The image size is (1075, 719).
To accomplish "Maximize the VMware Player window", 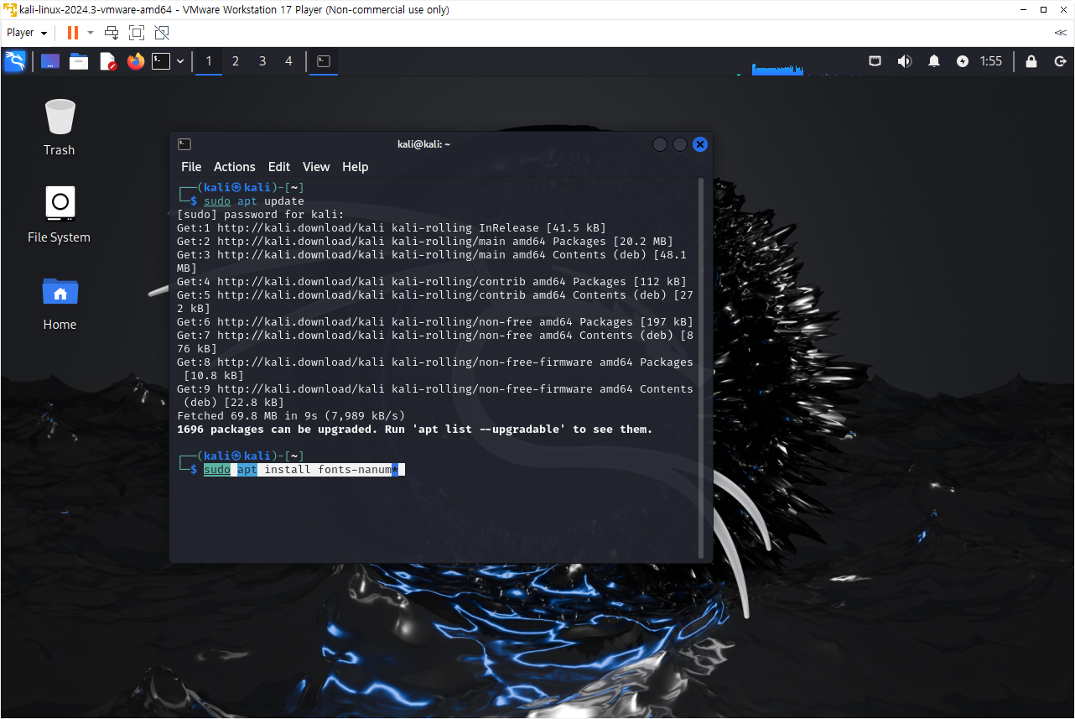I will click(1043, 10).
